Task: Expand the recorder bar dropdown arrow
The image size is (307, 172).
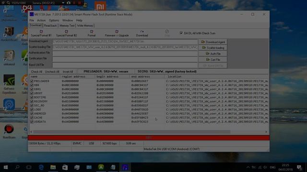Action: pos(63,3)
